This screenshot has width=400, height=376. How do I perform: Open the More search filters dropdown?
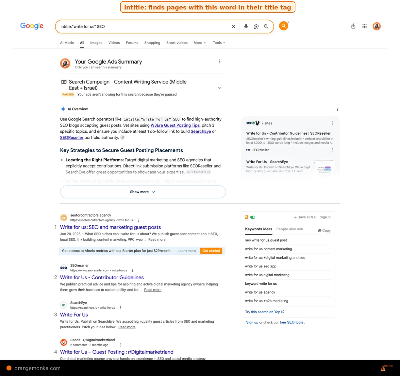pyautogui.click(x=200, y=43)
